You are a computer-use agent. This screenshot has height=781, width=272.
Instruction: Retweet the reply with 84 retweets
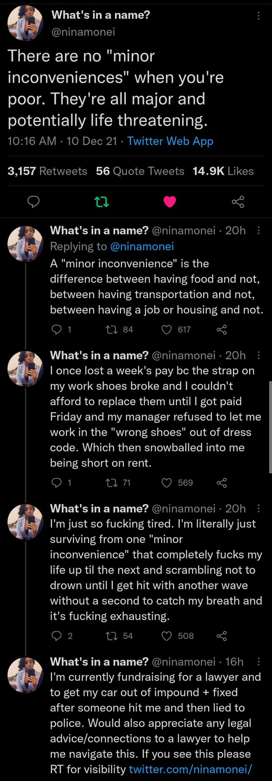(112, 330)
